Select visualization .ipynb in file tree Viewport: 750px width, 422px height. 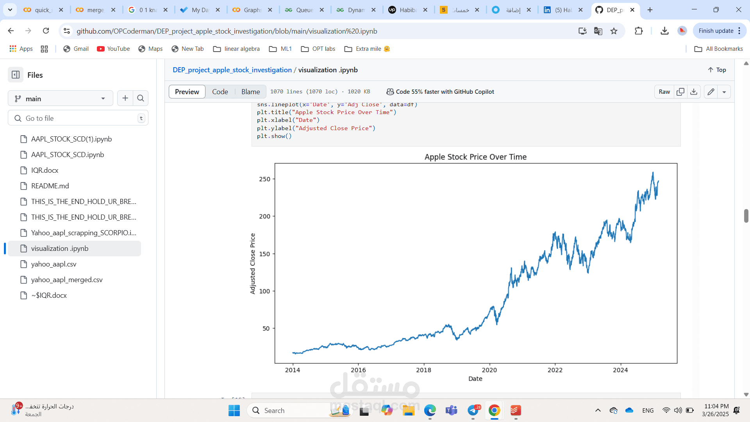74,248
